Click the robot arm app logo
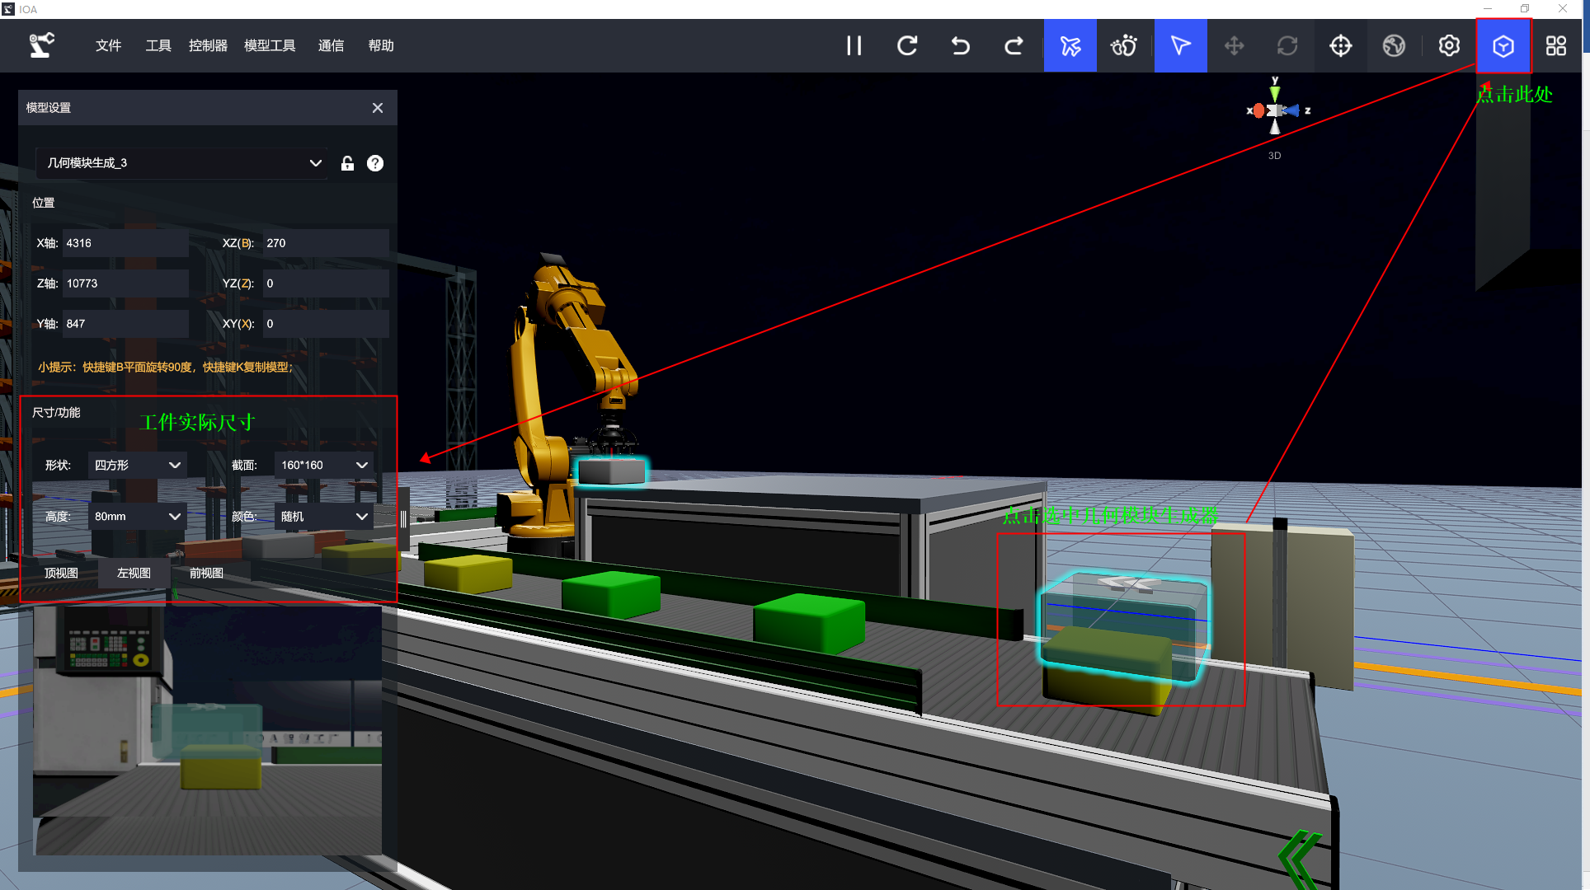Viewport: 1590px width, 890px height. pyautogui.click(x=42, y=45)
